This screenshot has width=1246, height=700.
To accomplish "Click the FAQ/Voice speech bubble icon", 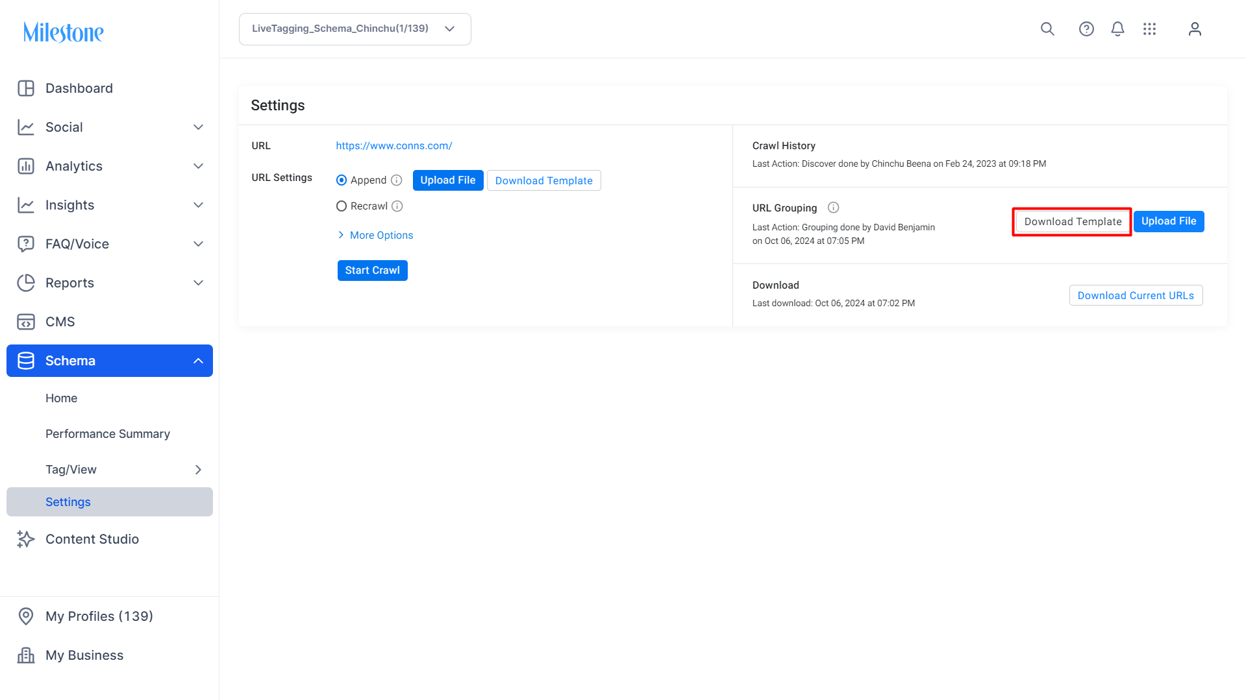I will [26, 244].
